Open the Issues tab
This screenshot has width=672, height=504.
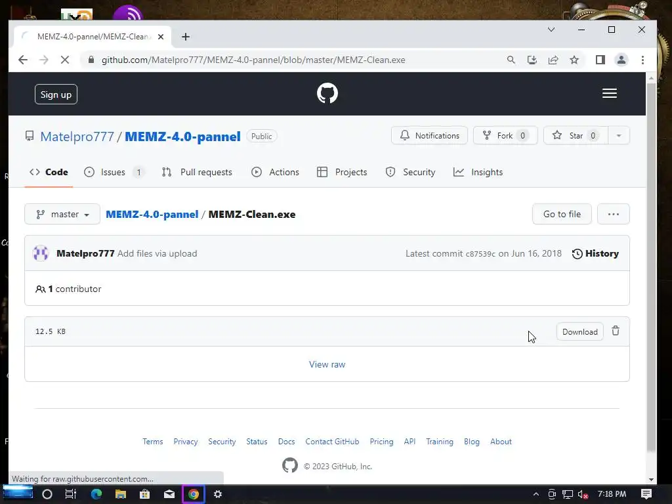pyautogui.click(x=114, y=173)
